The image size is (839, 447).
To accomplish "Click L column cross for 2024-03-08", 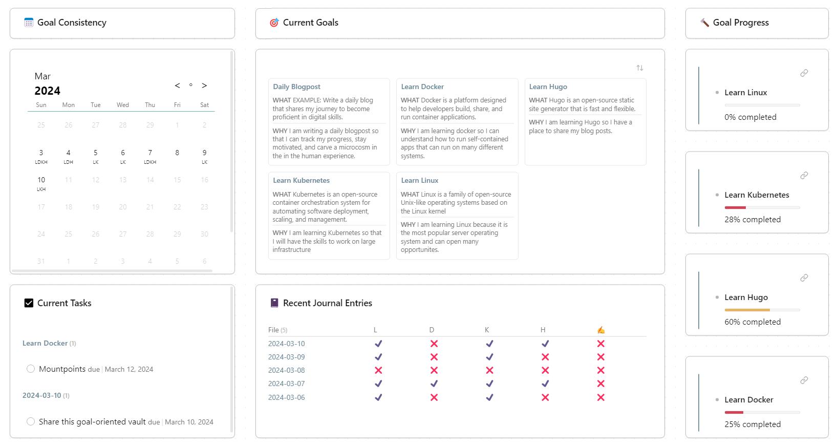I will (x=378, y=370).
